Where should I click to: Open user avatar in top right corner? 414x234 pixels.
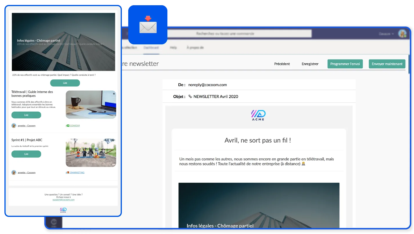click(x=402, y=34)
